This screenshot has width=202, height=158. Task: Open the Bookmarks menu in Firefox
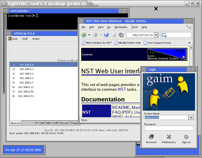(x=121, y=27)
